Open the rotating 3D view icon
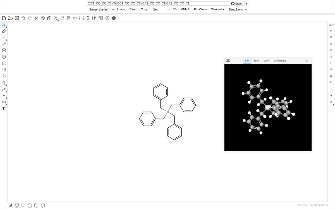The width and height of the screenshot is (335, 209). 75,18
